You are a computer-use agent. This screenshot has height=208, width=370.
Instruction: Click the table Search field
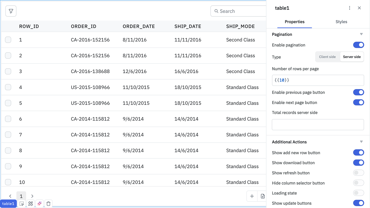click(239, 11)
